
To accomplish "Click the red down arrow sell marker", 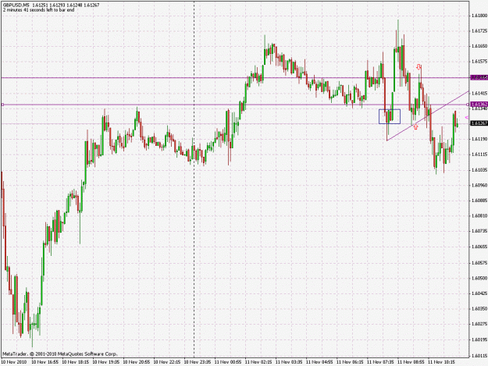I will pyautogui.click(x=419, y=66).
